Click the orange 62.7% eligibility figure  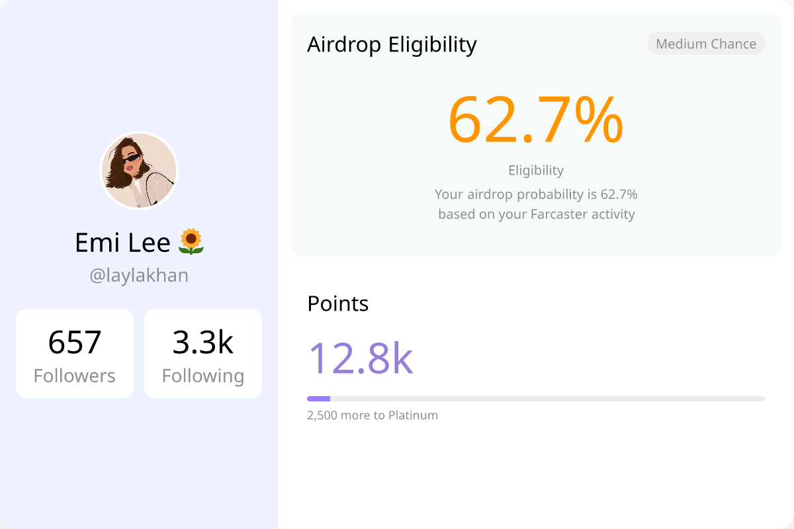tap(536, 120)
